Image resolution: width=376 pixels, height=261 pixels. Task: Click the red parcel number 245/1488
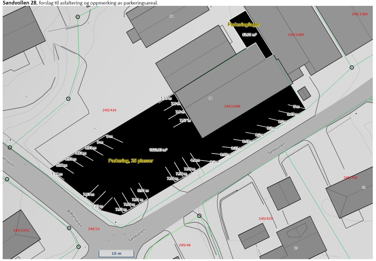(232, 106)
